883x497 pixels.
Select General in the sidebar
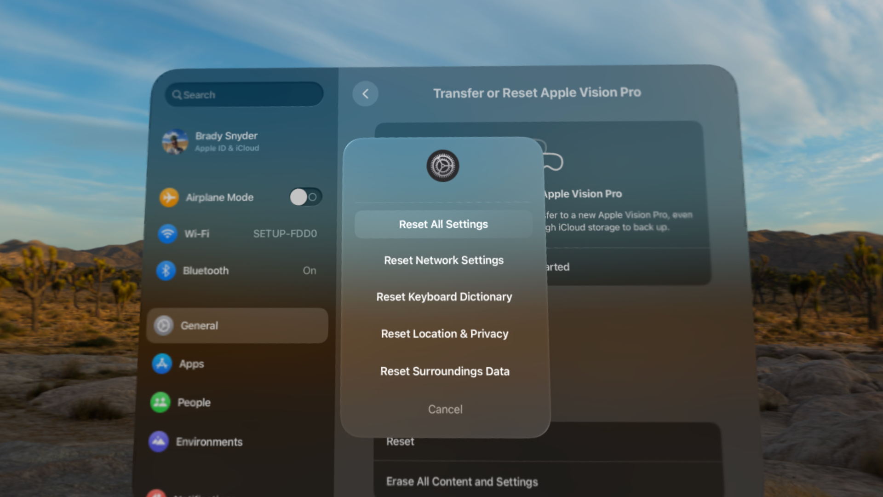click(237, 326)
